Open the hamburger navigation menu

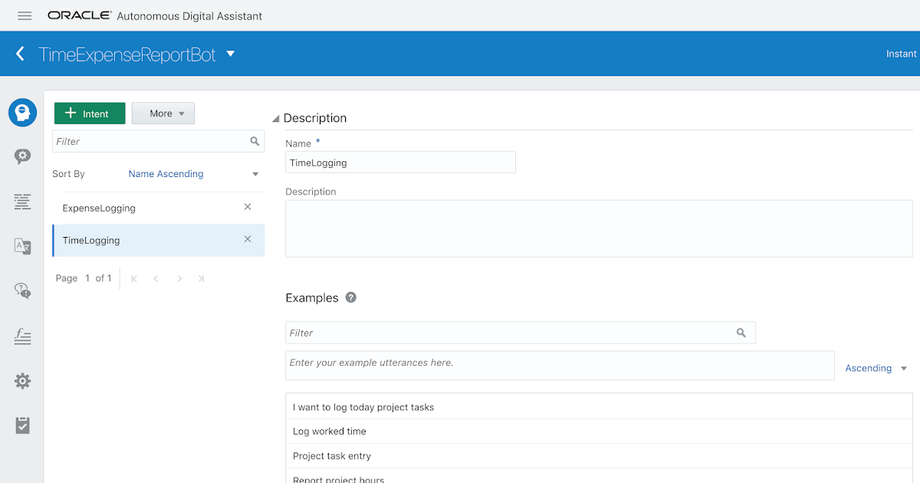pyautogui.click(x=24, y=15)
